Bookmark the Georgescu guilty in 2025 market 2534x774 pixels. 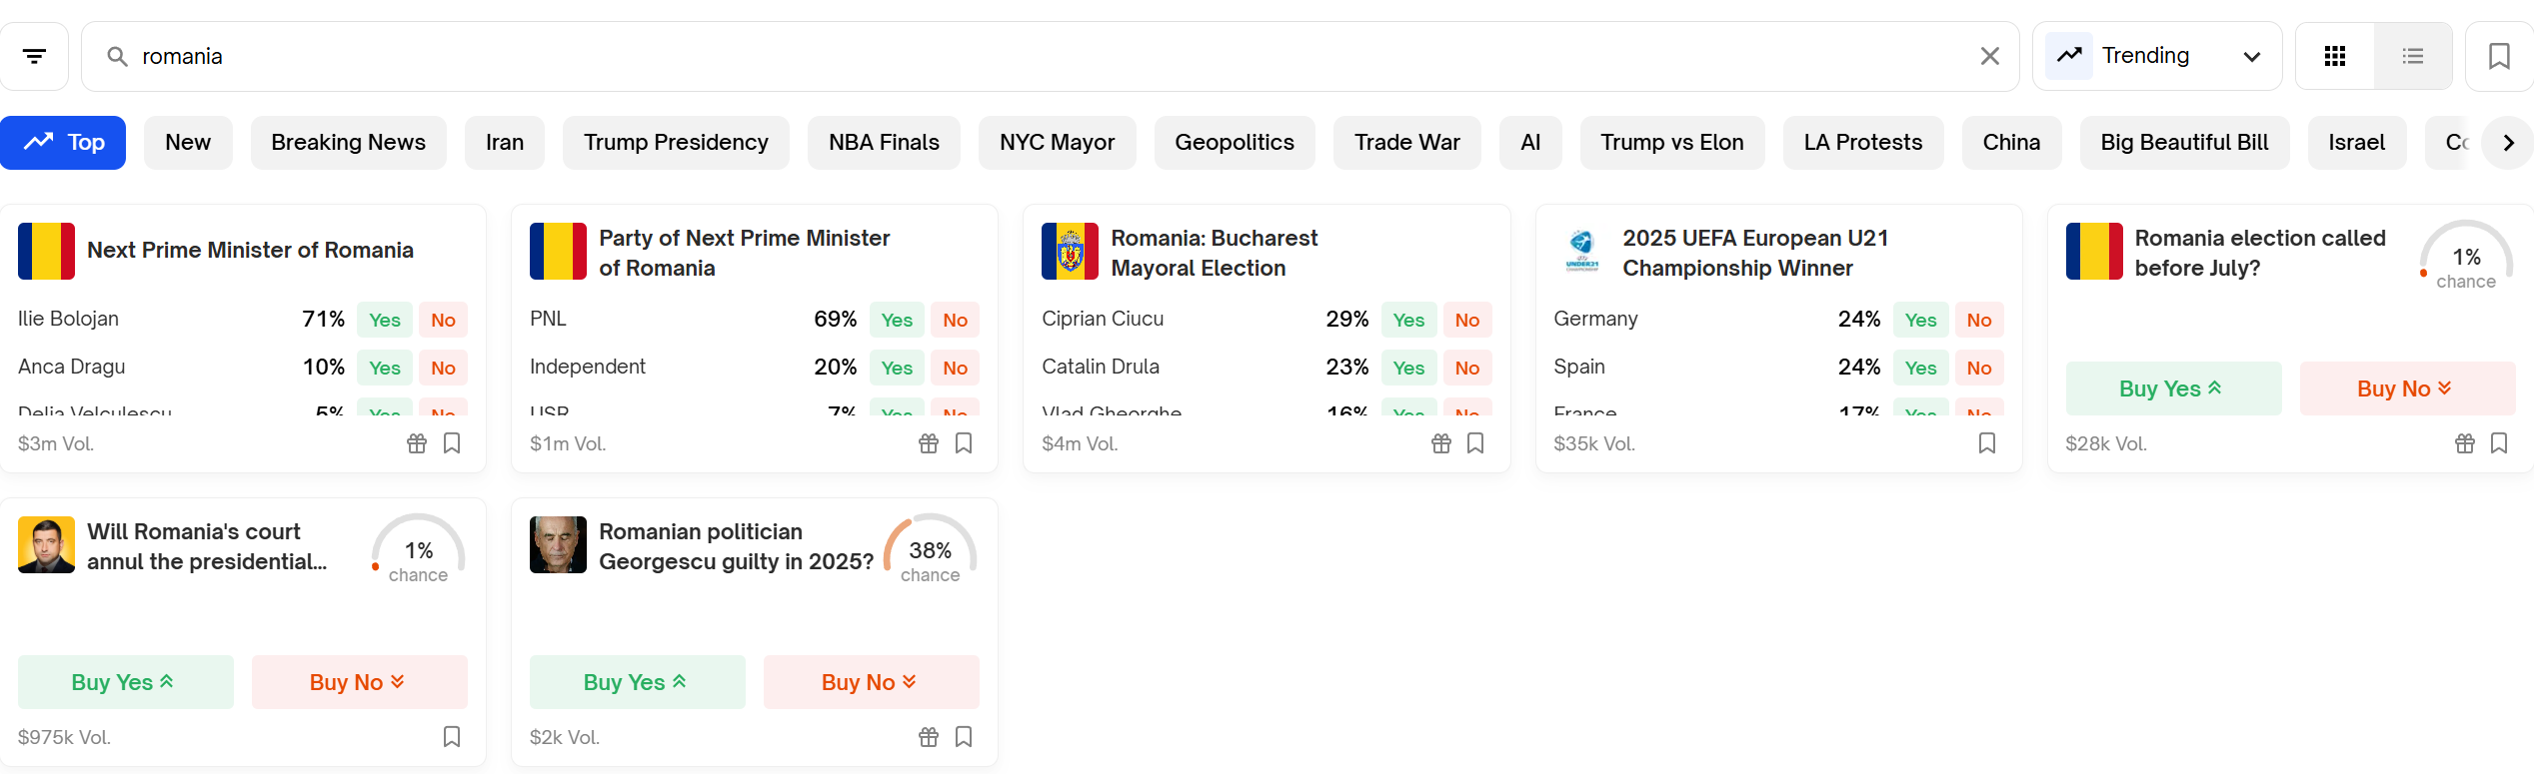pyautogui.click(x=964, y=737)
